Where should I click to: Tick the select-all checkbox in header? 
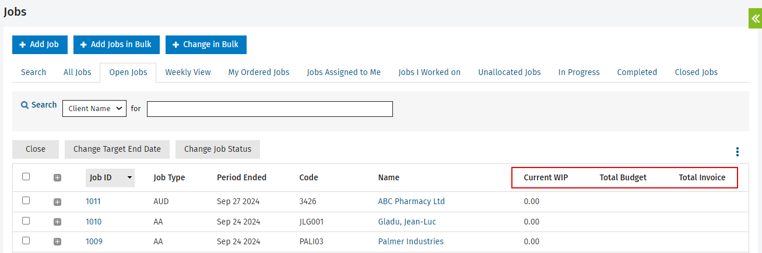tap(26, 177)
